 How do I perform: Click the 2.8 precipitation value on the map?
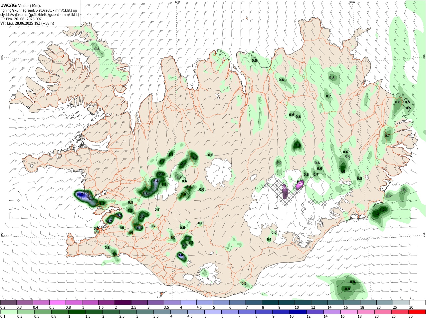point(185,245)
